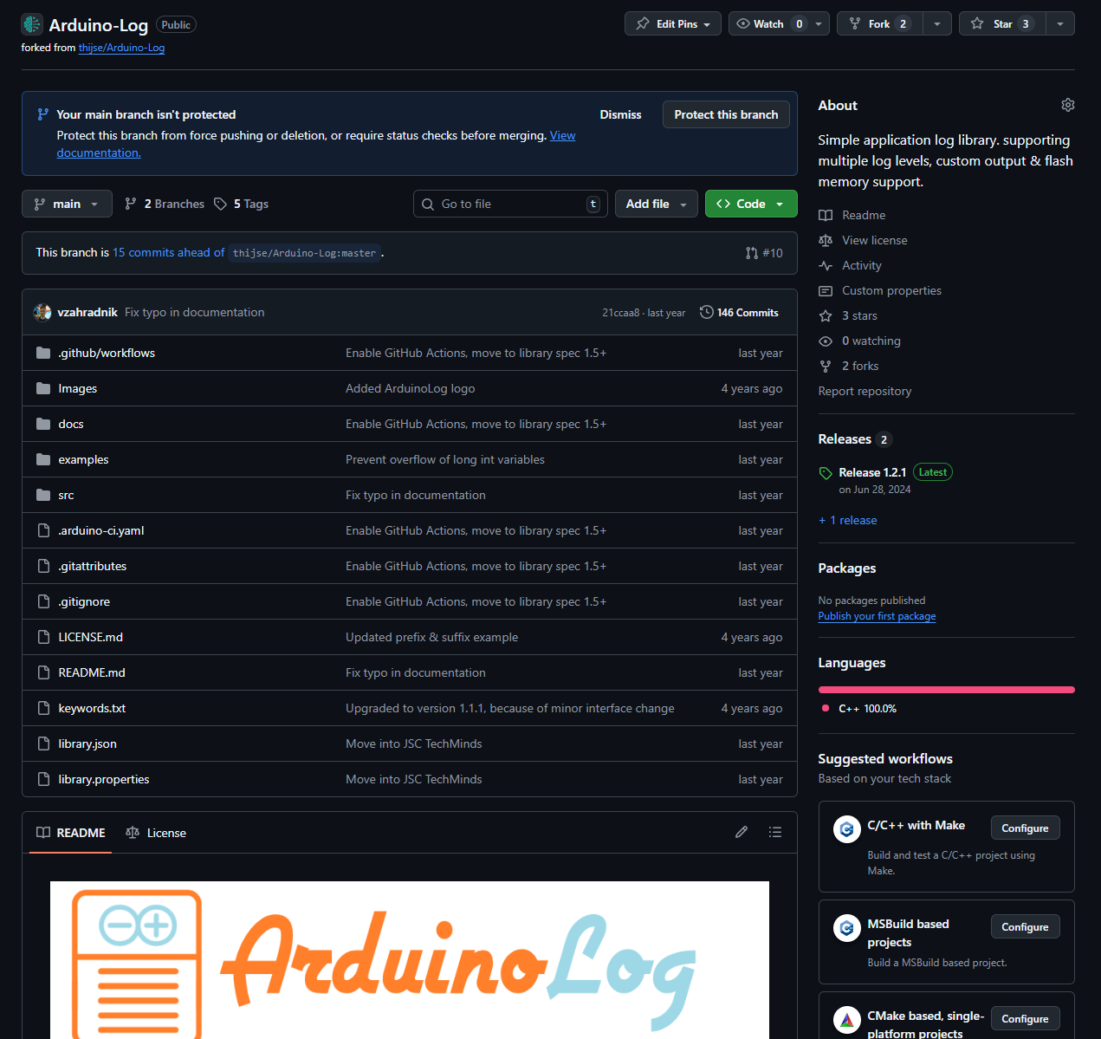Open the green Code dropdown

pyautogui.click(x=751, y=204)
